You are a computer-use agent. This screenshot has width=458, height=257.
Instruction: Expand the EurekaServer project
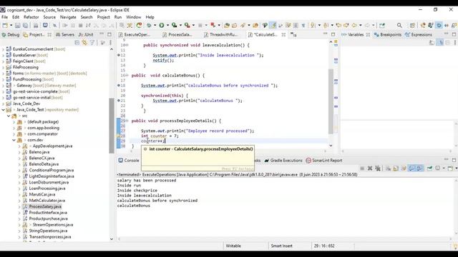[3, 55]
